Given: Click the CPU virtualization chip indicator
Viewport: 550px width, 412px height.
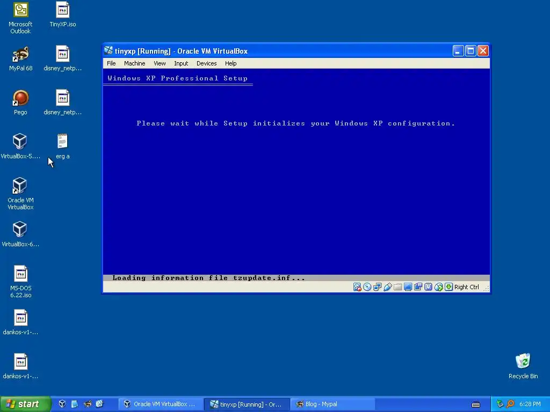Looking at the screenshot, I should click(428, 287).
